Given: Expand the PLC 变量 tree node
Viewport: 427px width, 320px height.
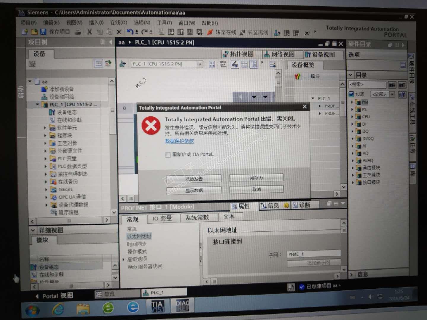Looking at the screenshot, I should pyautogui.click(x=45, y=159).
